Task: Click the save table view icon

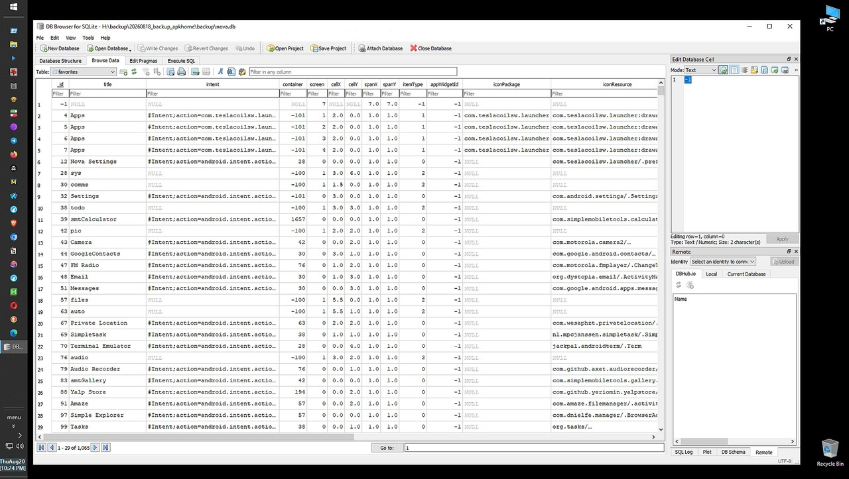Action: pyautogui.click(x=170, y=72)
